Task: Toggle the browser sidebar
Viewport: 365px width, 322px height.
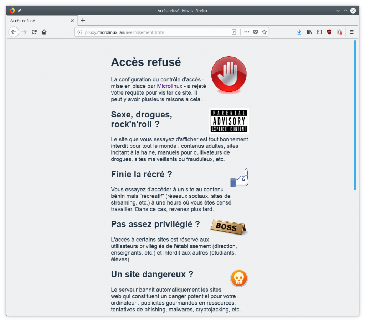Action: coord(319,32)
